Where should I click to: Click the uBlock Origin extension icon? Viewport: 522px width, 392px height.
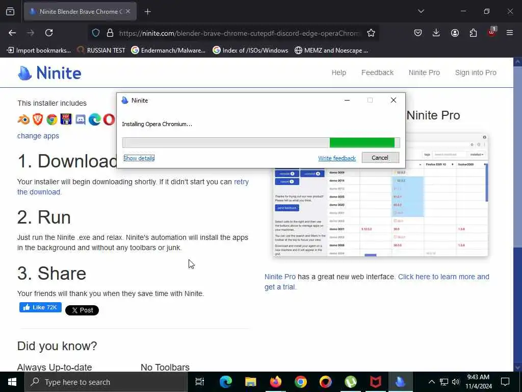tap(492, 32)
